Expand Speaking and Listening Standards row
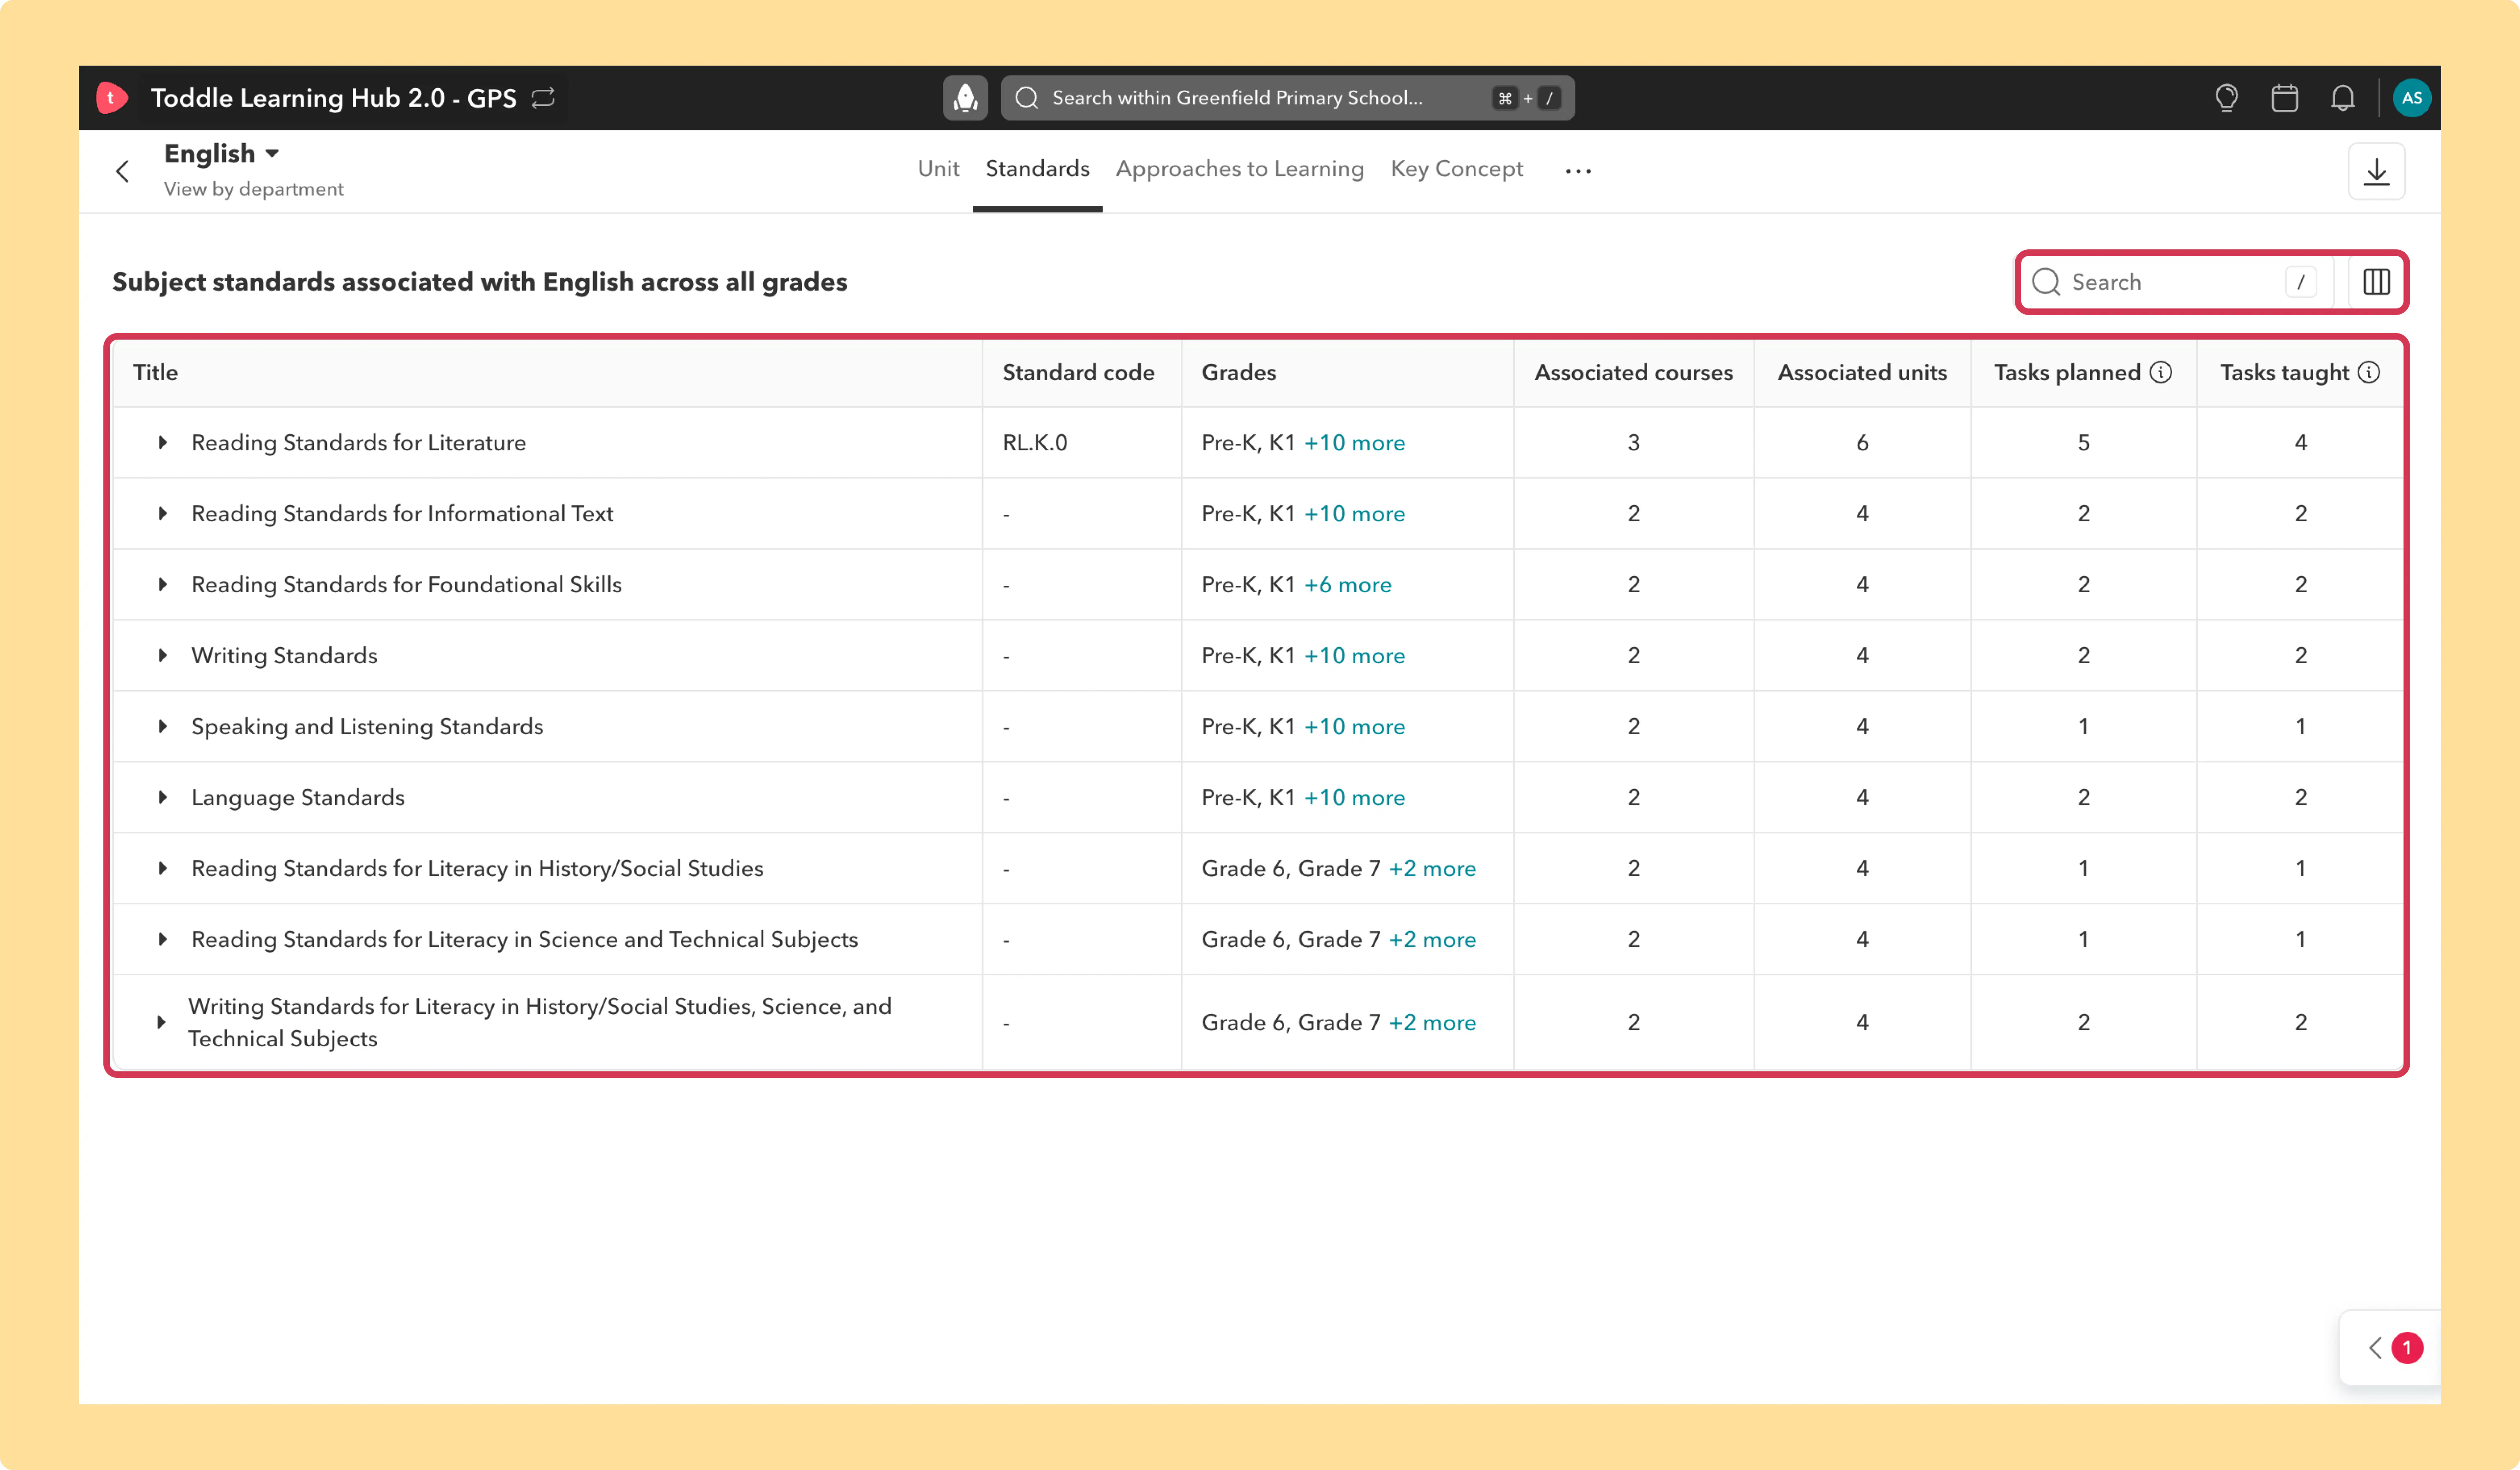Viewport: 2520px width, 1470px height. coord(162,726)
